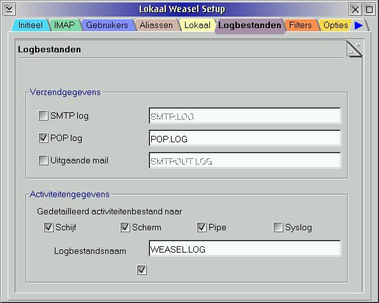
Task: Open the IMAP tab
Action: point(64,25)
